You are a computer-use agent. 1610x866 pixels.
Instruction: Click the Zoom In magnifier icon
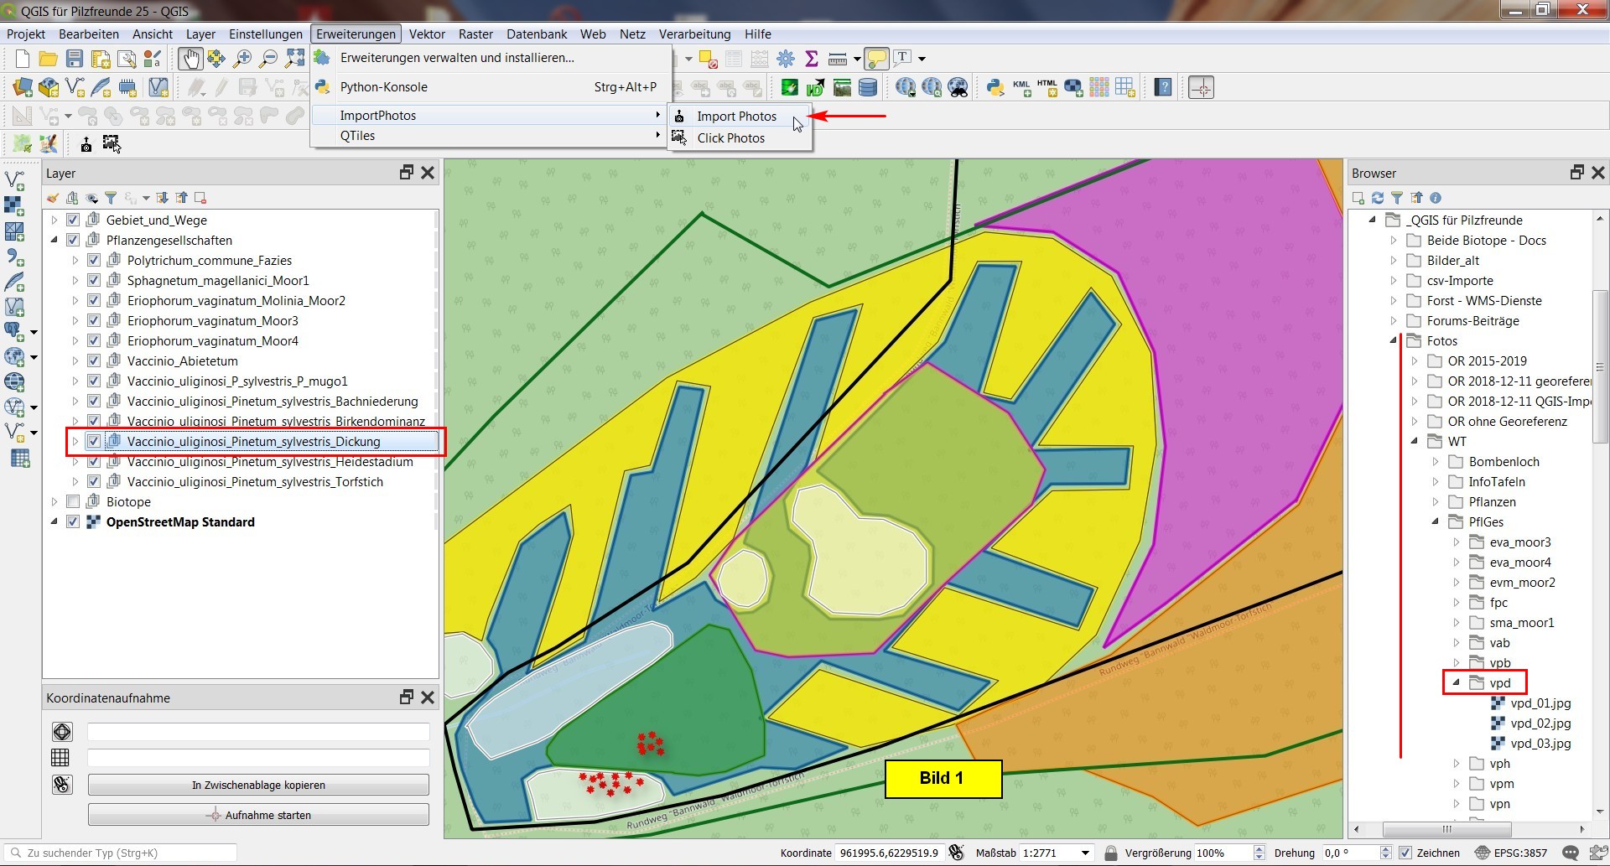pos(242,59)
